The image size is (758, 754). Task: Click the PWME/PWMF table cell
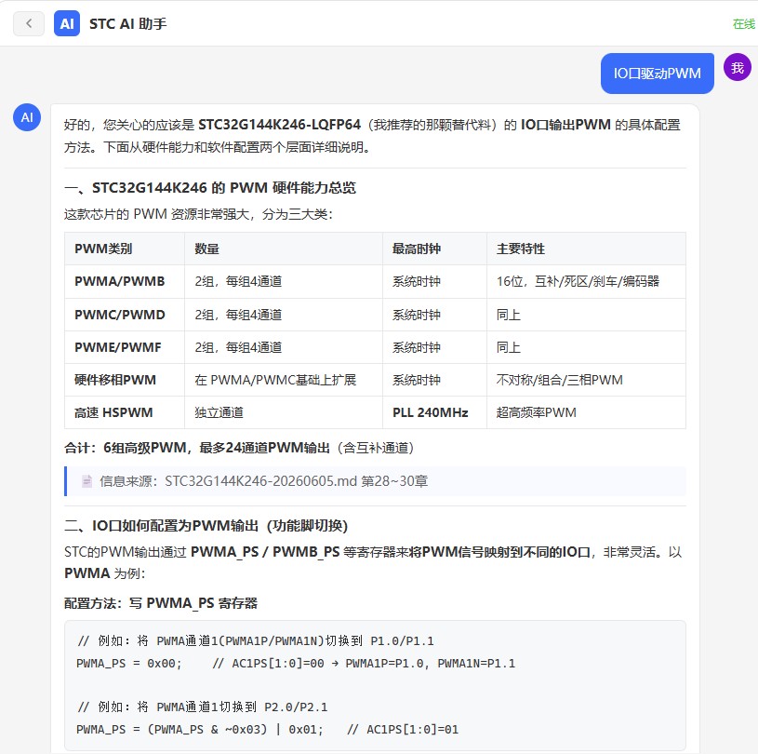125,347
